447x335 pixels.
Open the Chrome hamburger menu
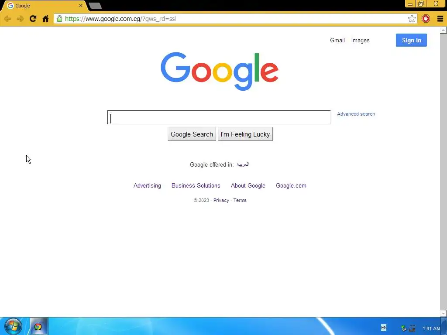pos(440,19)
